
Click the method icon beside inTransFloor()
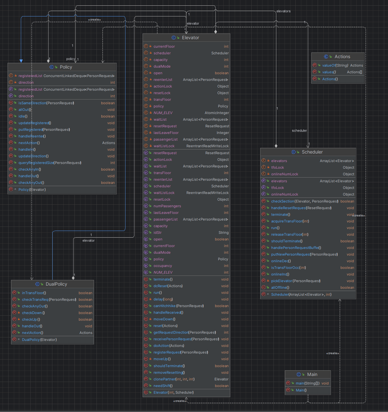(15, 293)
